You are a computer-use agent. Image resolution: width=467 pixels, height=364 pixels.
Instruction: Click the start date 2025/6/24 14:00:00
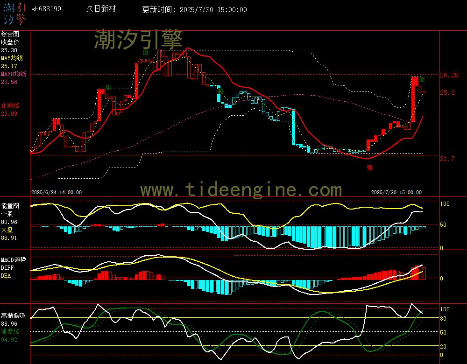pos(57,192)
